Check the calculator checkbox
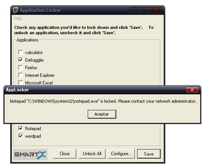Viewport: 204px width, 167px height. pyautogui.click(x=21, y=52)
